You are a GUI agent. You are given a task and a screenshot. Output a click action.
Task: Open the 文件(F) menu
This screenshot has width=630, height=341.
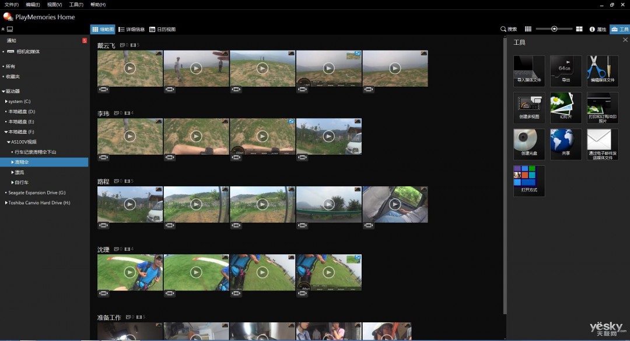11,5
